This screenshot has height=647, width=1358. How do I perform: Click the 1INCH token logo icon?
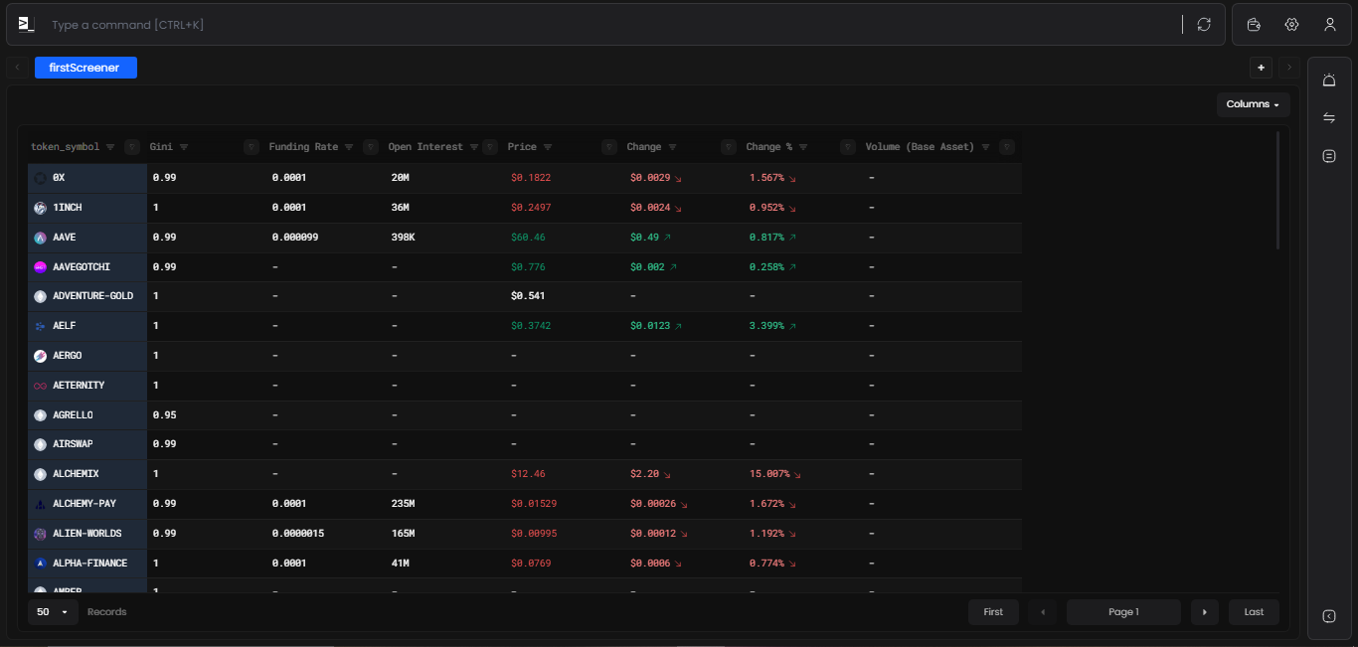click(x=41, y=208)
